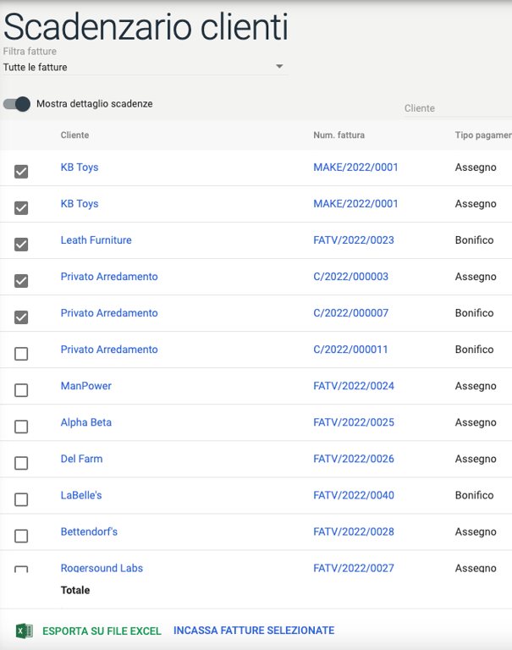
Task: Sort by the Cliente column header
Action: click(x=74, y=135)
